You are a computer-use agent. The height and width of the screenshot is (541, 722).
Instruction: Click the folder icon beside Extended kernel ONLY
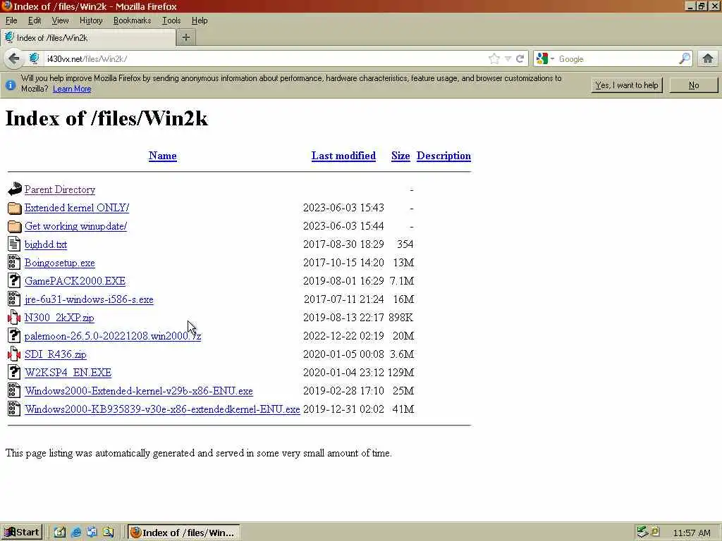pos(15,208)
